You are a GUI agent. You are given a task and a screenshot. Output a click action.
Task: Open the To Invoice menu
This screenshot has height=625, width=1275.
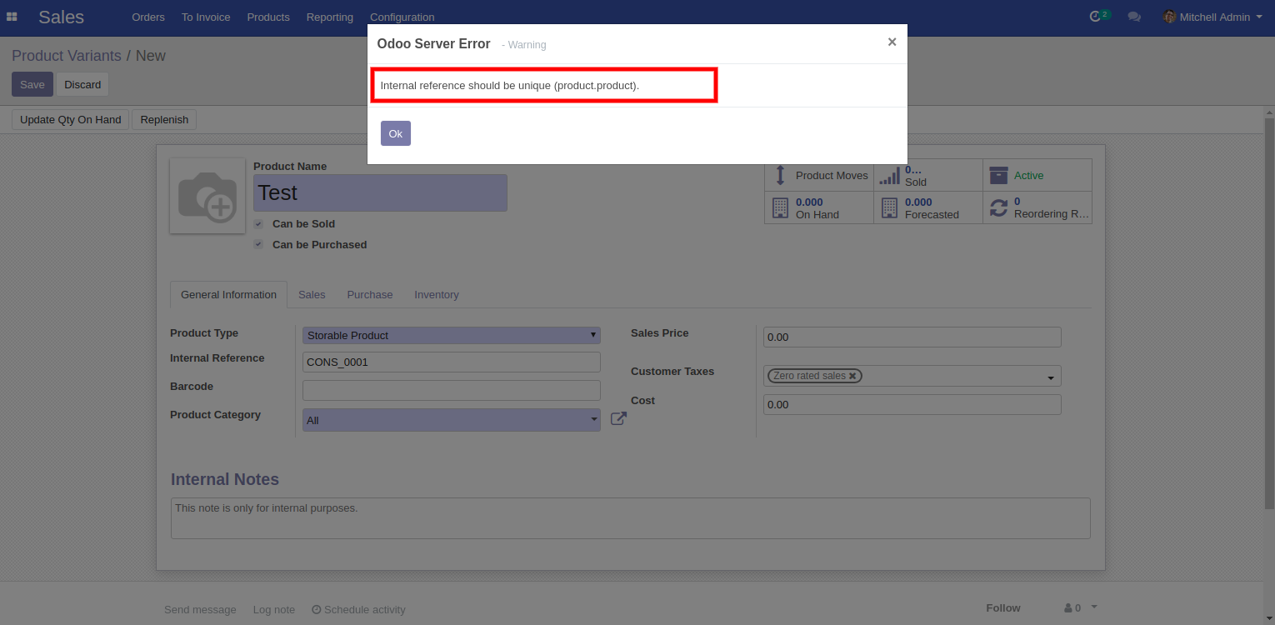(x=206, y=17)
